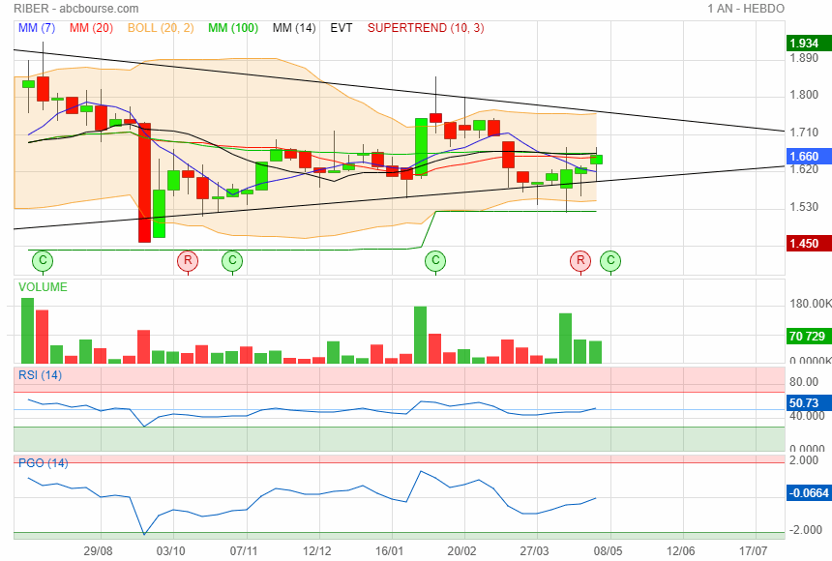Select the MM (14) legend label
This screenshot has height=561, width=832.
[x=294, y=28]
